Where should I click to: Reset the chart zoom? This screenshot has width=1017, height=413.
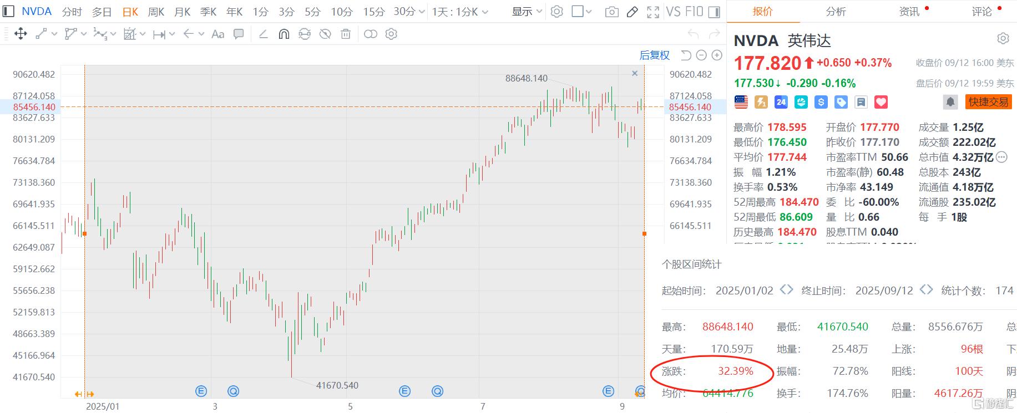coord(686,55)
